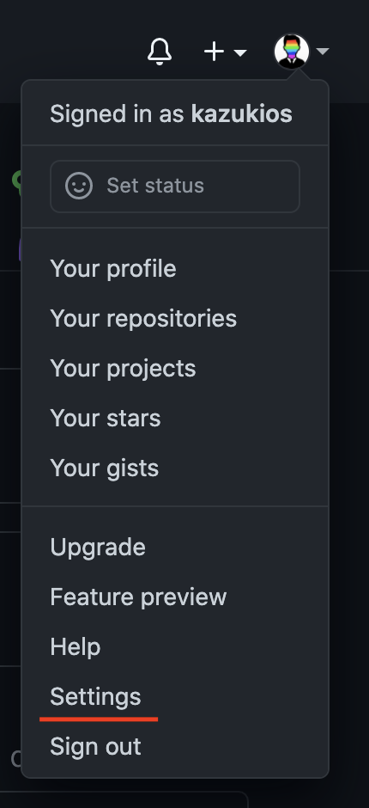This screenshot has width=369, height=808.
Task: Click the kazukios username text
Action: point(241,113)
